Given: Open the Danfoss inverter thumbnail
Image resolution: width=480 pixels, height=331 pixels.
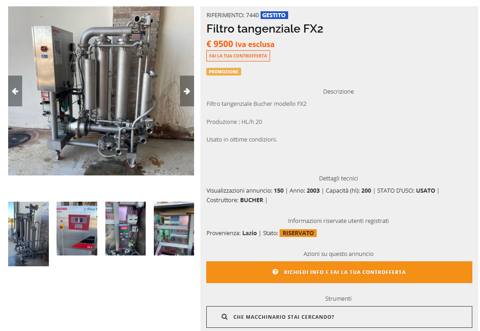Looking at the screenshot, I should click(125, 228).
